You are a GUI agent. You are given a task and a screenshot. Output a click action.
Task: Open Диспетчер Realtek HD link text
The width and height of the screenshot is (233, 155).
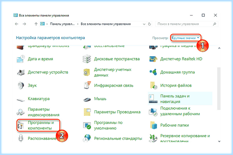coord(181,59)
